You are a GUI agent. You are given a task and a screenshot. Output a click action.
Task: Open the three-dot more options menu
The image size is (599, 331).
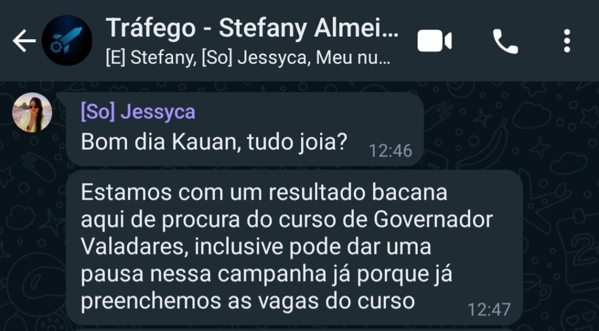tap(567, 41)
